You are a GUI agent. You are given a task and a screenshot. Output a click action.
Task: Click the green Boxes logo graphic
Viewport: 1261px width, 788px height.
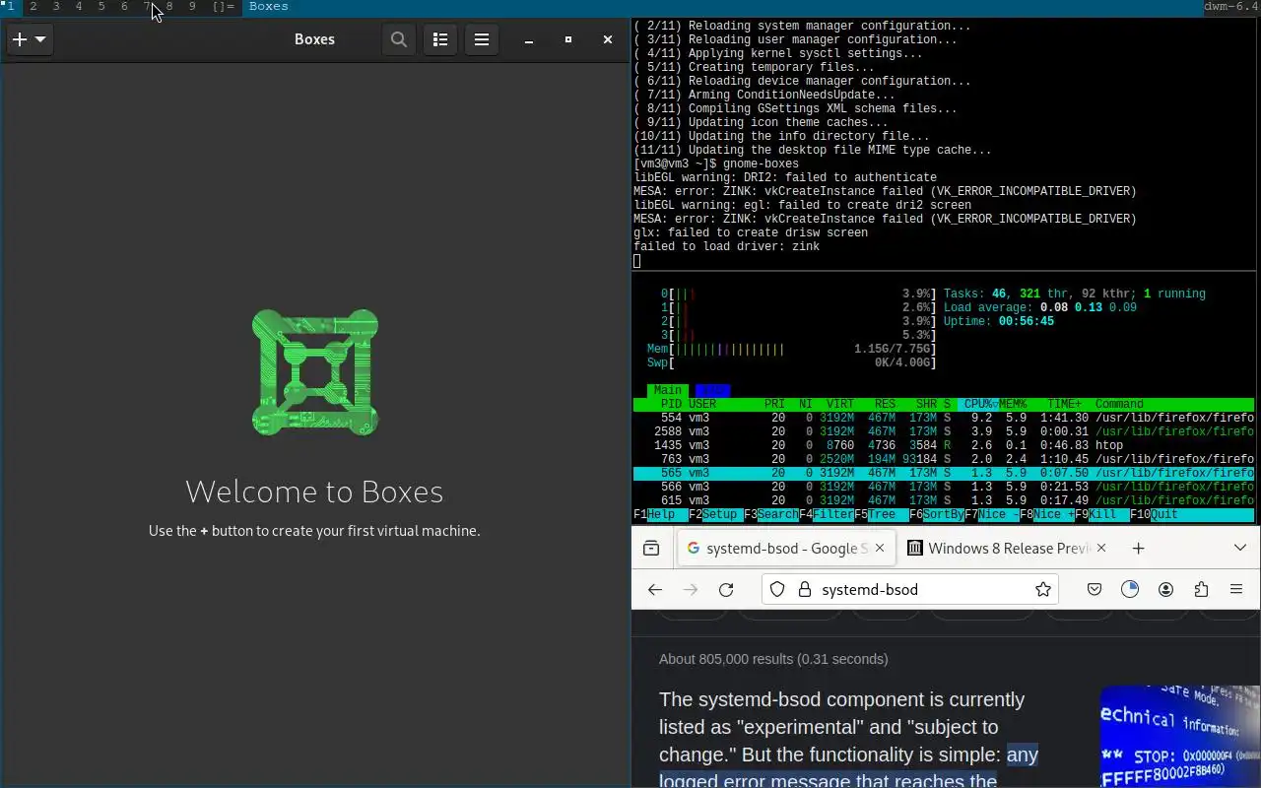tap(315, 372)
